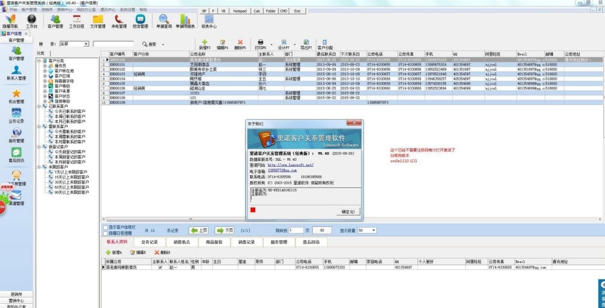Switch to the 售后回访 tab
This screenshot has width=605, height=308.
point(311,242)
